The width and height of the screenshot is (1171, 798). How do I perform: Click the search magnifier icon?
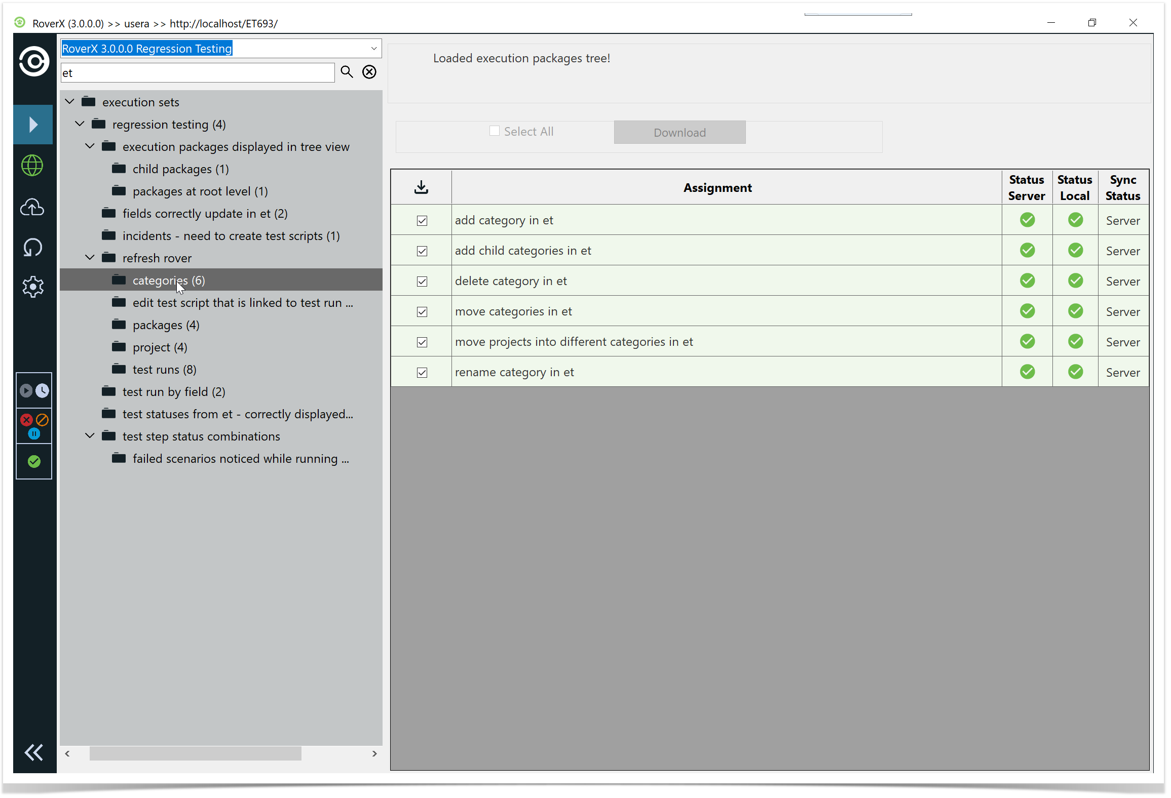(347, 72)
